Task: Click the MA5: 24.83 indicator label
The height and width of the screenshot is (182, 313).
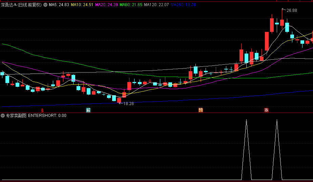Action: pos(59,5)
